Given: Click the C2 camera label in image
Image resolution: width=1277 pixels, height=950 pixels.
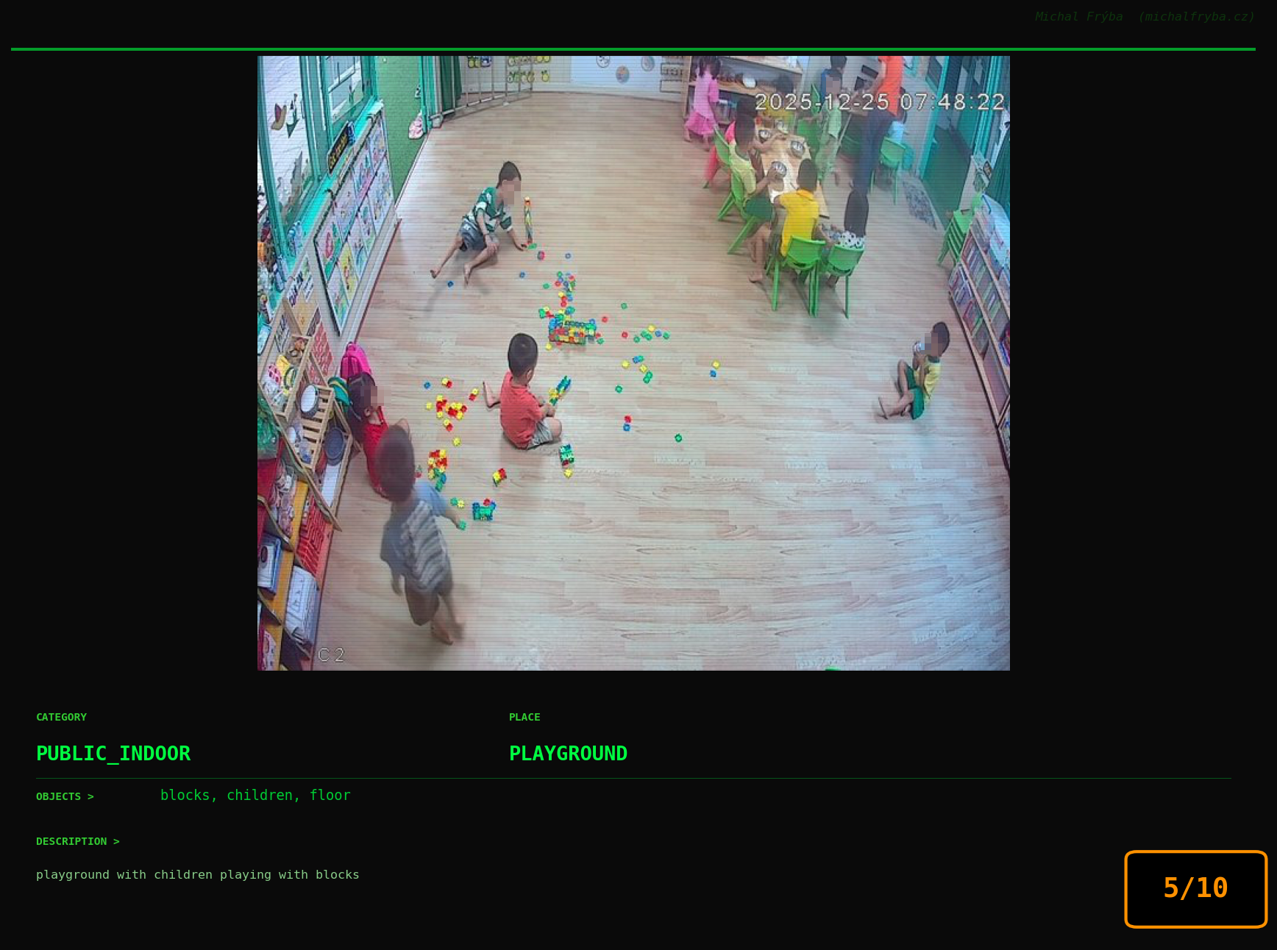Looking at the screenshot, I should pyautogui.click(x=331, y=654).
